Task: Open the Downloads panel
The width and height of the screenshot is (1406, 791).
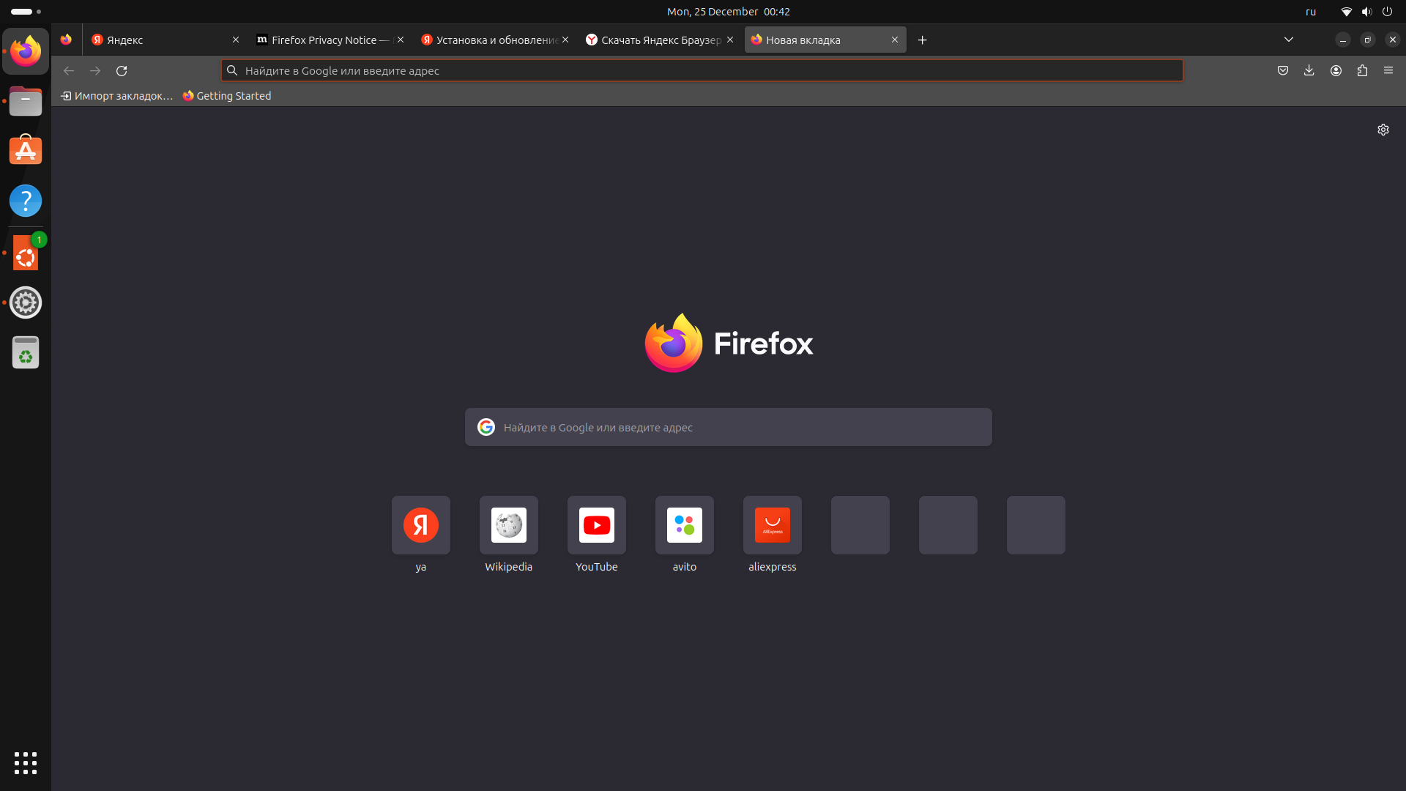Action: pos(1309,71)
